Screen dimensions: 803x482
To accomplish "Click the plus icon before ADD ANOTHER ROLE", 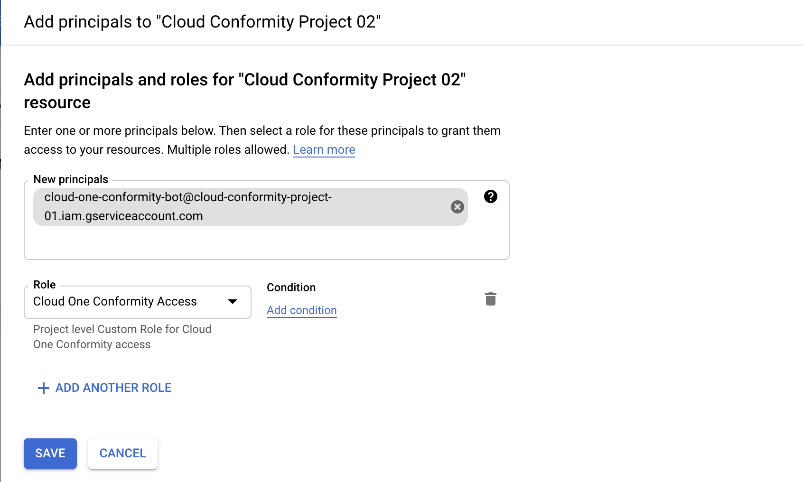I will pyautogui.click(x=43, y=388).
